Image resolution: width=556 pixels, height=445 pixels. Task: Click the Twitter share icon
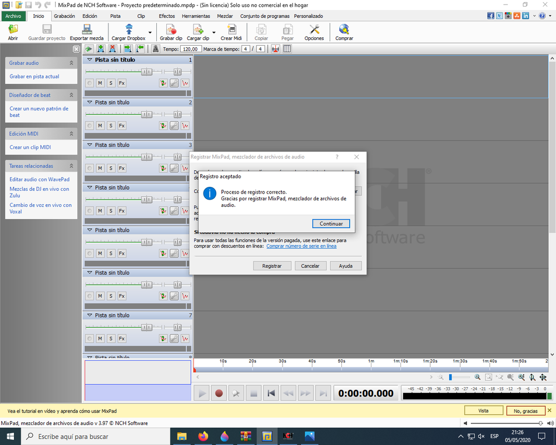[499, 16]
